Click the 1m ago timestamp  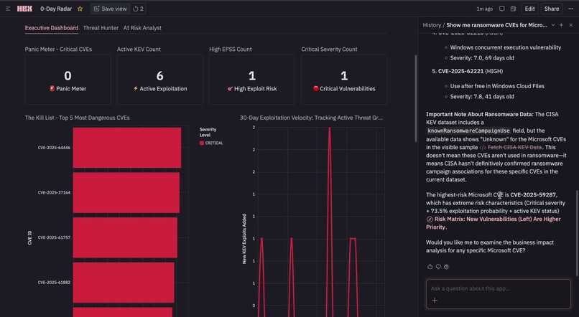click(484, 9)
